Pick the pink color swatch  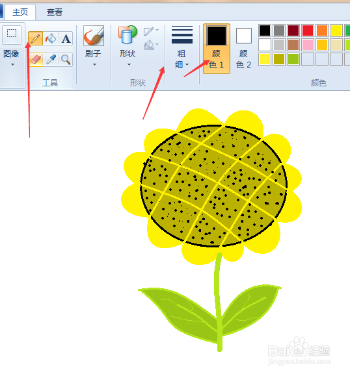click(x=308, y=45)
